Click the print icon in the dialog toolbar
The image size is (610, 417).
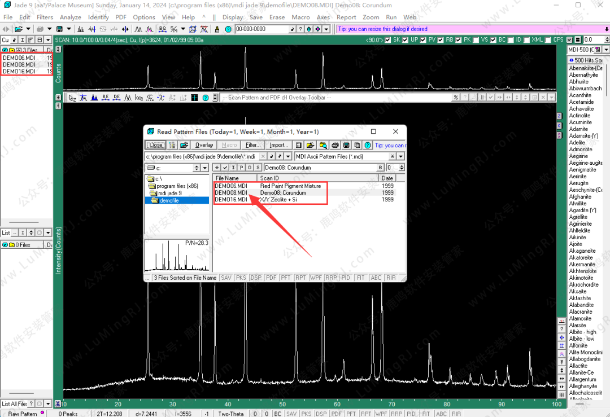[x=335, y=146]
